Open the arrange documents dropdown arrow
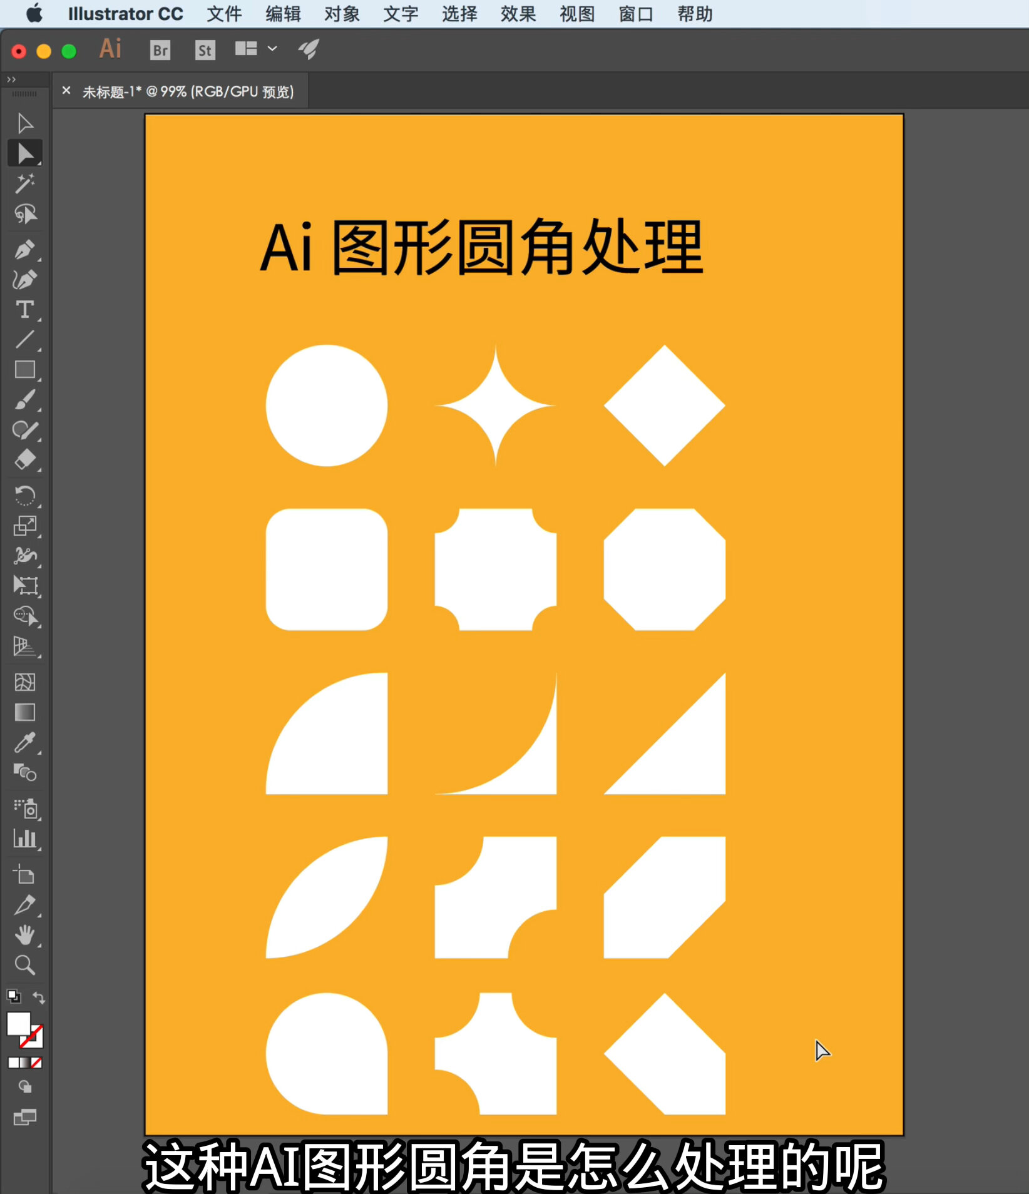The height and width of the screenshot is (1194, 1029). [272, 48]
